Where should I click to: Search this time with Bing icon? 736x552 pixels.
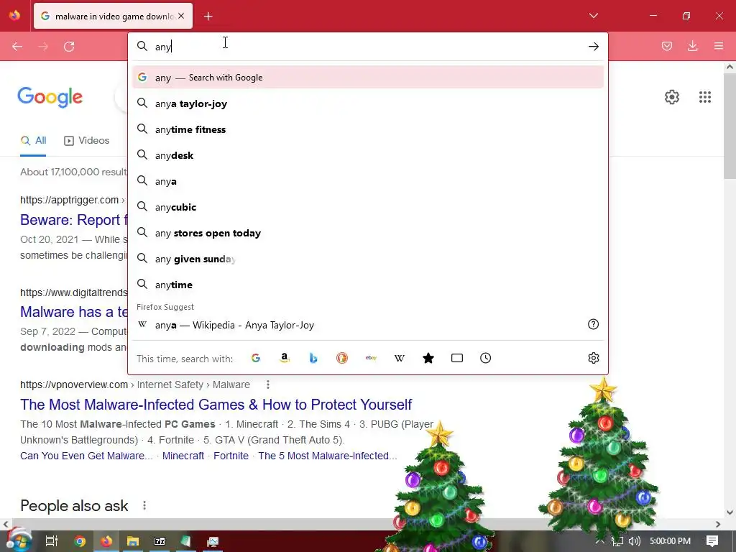[x=313, y=358]
